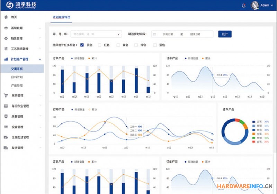Go to 首页 in the sidebar
The width and height of the screenshot is (277, 194).
pos(14,17)
